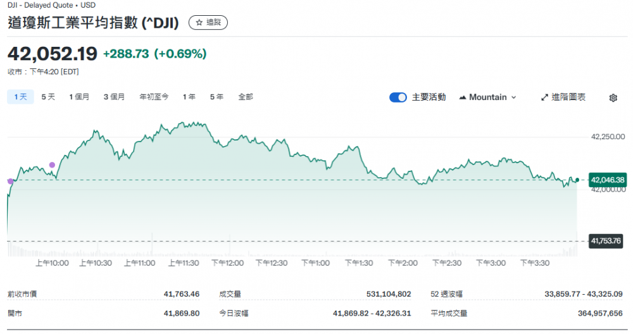Click the chevron next to Mountain
Screen dimensions: 633x334
coord(513,97)
